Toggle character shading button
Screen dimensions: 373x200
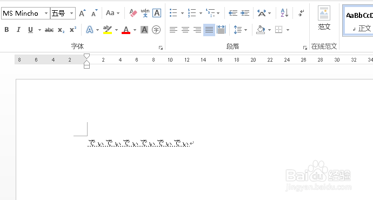(x=144, y=30)
